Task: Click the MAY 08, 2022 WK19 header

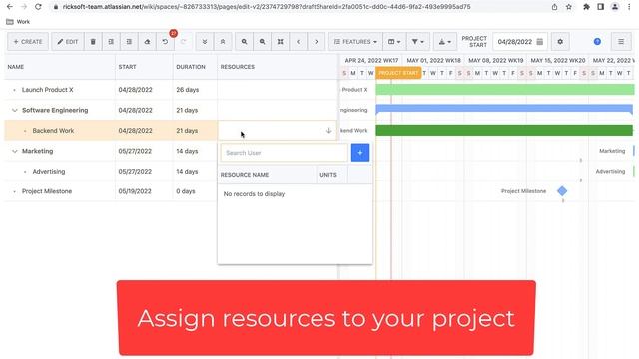Action: [496, 60]
